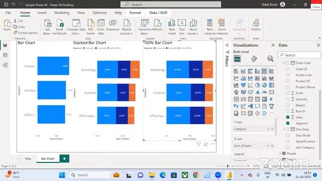
Task: Check the Quantity field
Action: [x=288, y=99]
